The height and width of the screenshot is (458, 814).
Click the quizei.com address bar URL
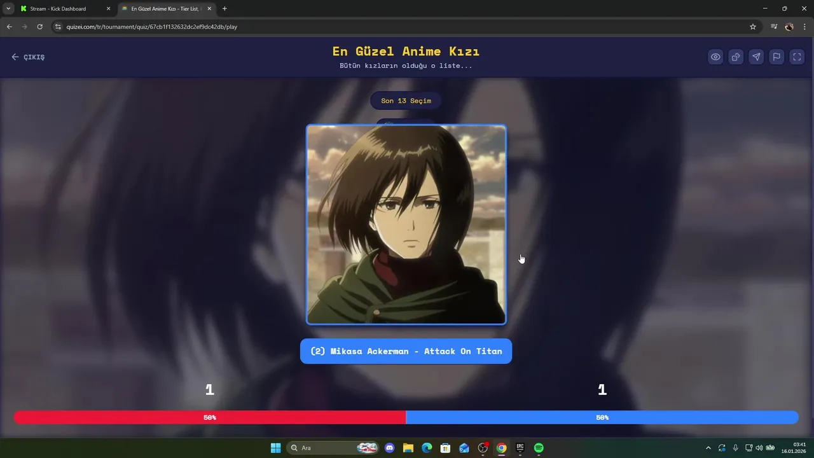[151, 27]
